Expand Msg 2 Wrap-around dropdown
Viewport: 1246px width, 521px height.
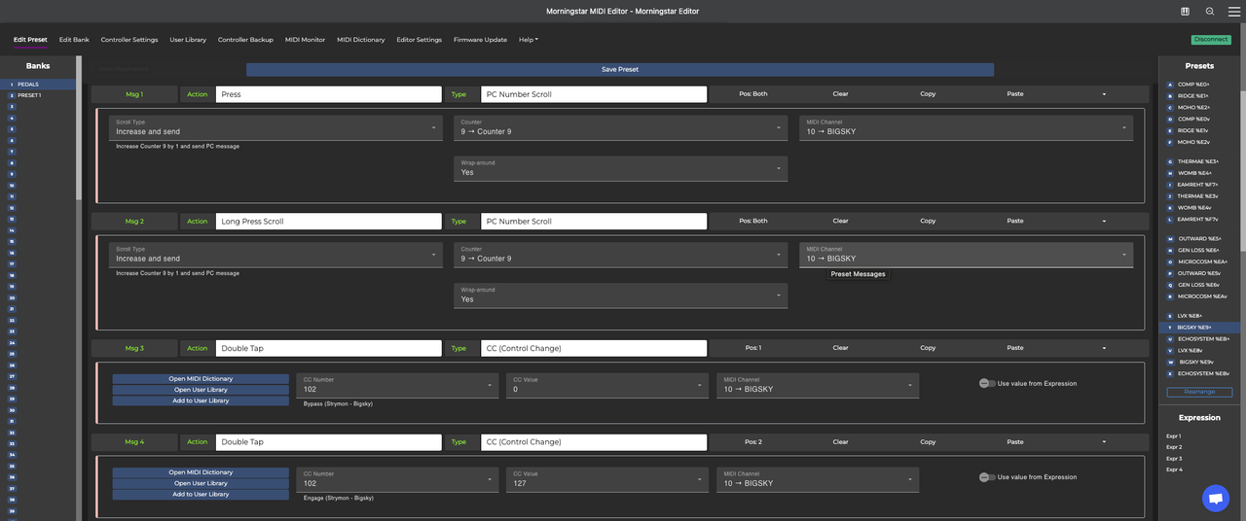click(620, 295)
